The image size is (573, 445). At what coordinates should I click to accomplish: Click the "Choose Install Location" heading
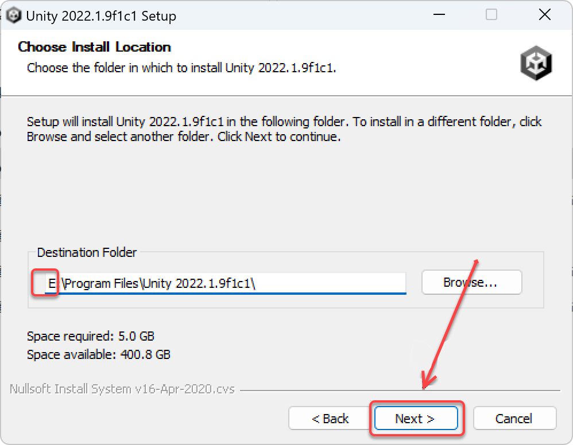pyautogui.click(x=95, y=47)
